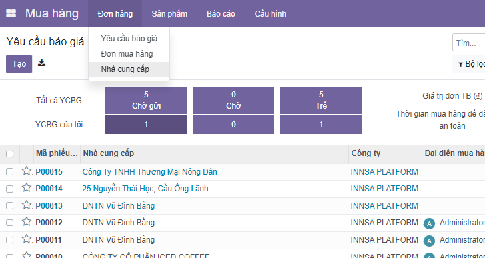Click the Administrator avatar on the P00012 row

429,223
